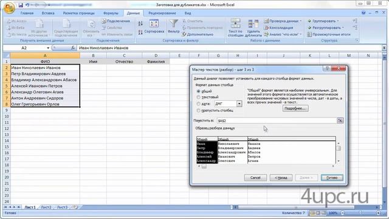The width and height of the screenshot is (389, 219).
Task: Open Проверка данных validation
Action: tap(283, 21)
